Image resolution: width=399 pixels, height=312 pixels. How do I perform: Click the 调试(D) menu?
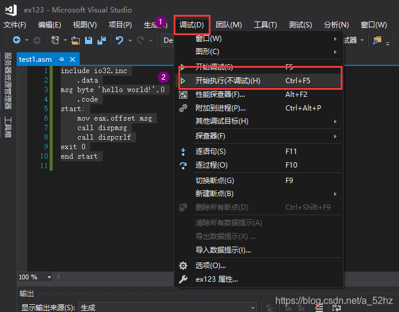[191, 25]
